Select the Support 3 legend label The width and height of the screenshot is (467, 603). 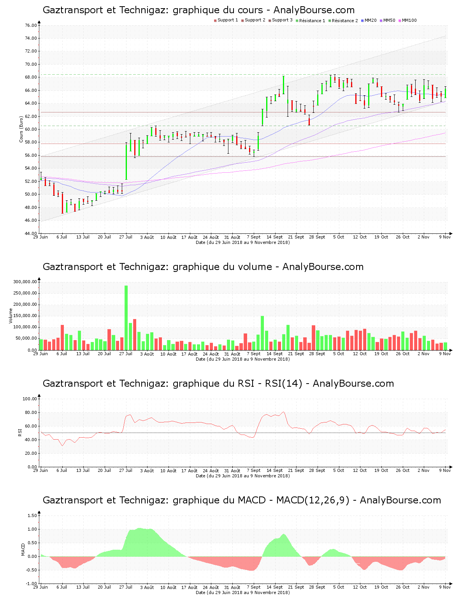pos(282,20)
